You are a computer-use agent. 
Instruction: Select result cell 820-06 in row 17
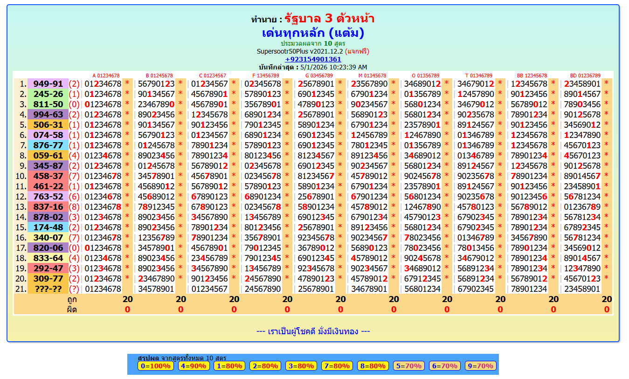click(x=48, y=248)
